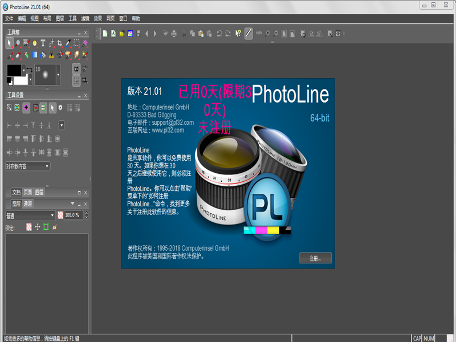This screenshot has width=456, height=342.
Task: Reset default black and white colors icon
Action: click(10, 82)
